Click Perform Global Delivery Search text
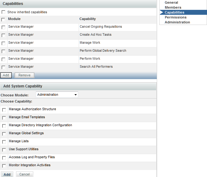The height and width of the screenshot is (177, 207). (x=103, y=51)
